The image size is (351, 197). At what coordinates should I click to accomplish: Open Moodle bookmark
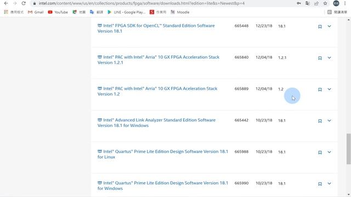coord(180,12)
